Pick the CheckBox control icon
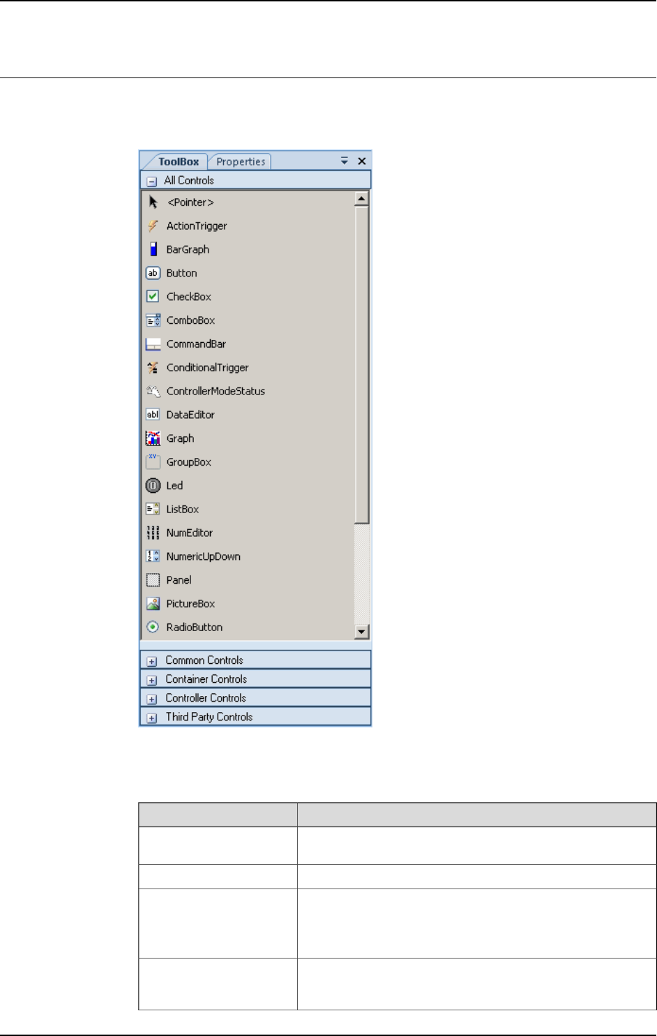The height and width of the screenshot is (1036, 657). (x=153, y=297)
